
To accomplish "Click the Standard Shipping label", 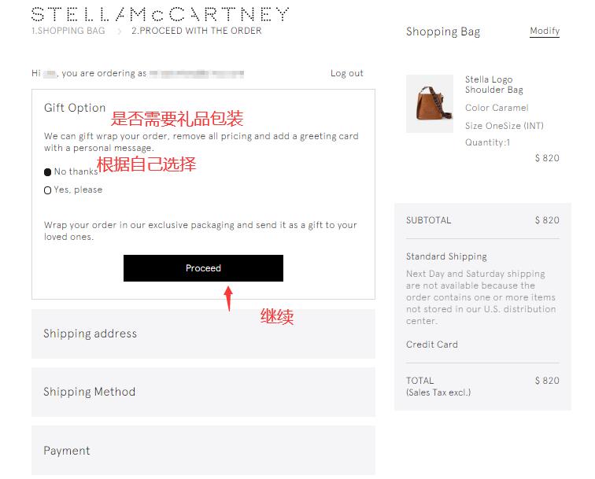I will pos(446,256).
